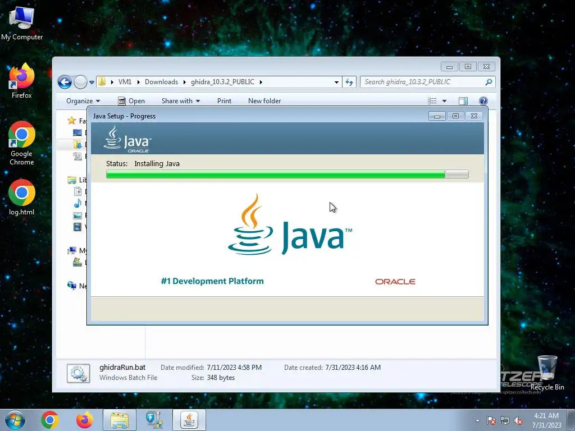Viewport: 575px width, 431px height.
Task: Open Chrome from the taskbar
Action: [x=50, y=420]
